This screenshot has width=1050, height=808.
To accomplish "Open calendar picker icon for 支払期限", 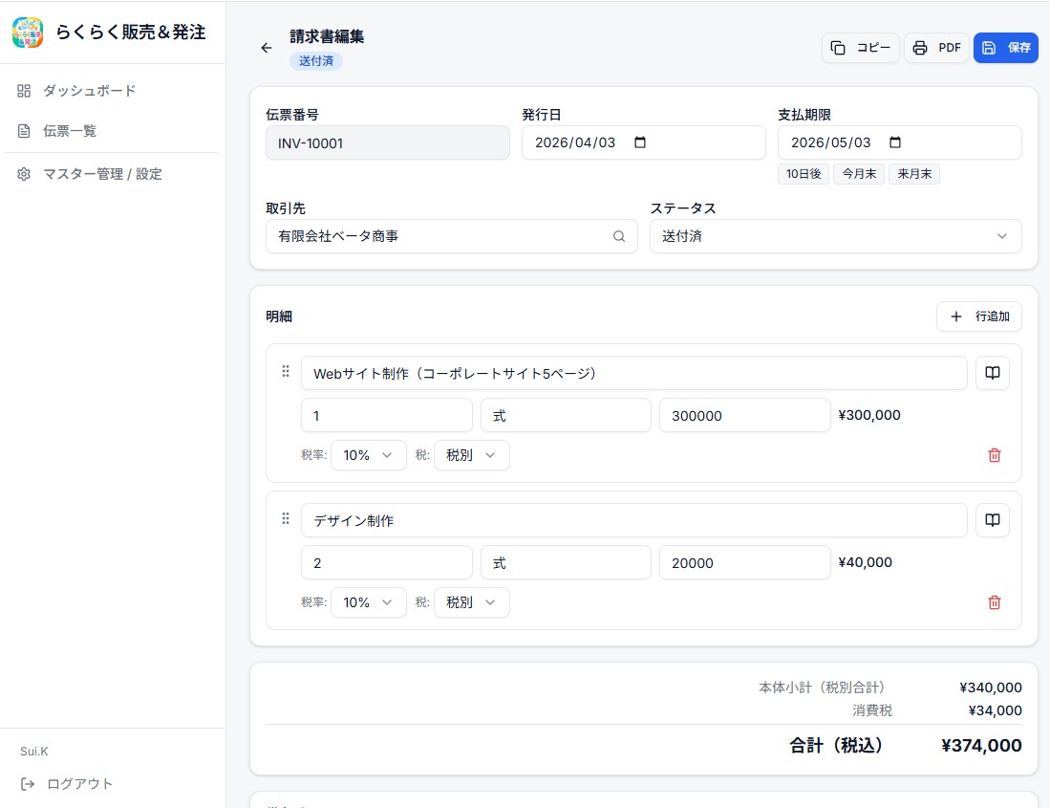I will [x=895, y=142].
